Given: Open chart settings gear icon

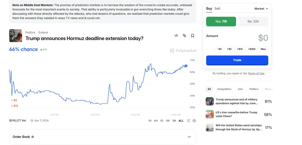Looking at the screenshot, I should pos(194,121).
